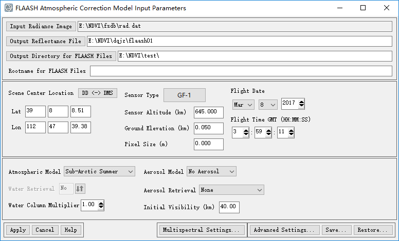Image resolution: width=399 pixels, height=241 pixels.
Task: Open Help for FLAASH
Action: pyautogui.click(x=71, y=230)
